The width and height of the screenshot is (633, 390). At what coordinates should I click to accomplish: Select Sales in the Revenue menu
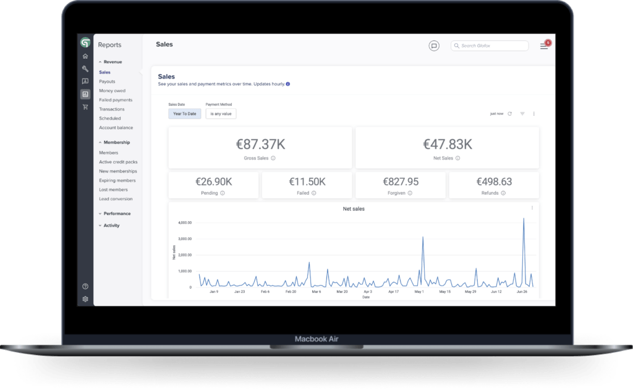[x=104, y=72]
